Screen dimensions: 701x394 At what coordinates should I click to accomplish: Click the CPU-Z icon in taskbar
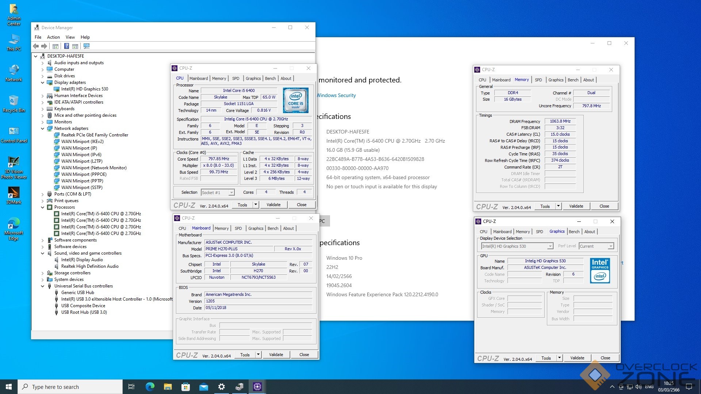pos(257,387)
